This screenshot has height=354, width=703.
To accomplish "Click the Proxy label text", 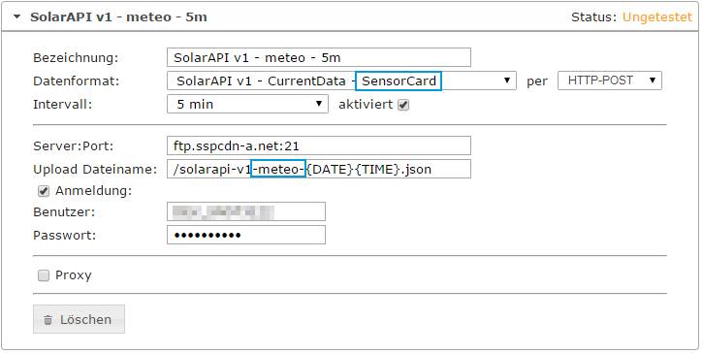I will (x=73, y=275).
